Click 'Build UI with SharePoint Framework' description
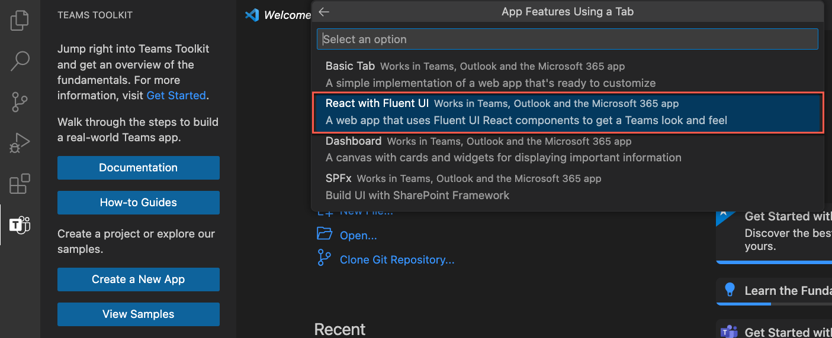Screen dimensions: 832x338 (417, 195)
